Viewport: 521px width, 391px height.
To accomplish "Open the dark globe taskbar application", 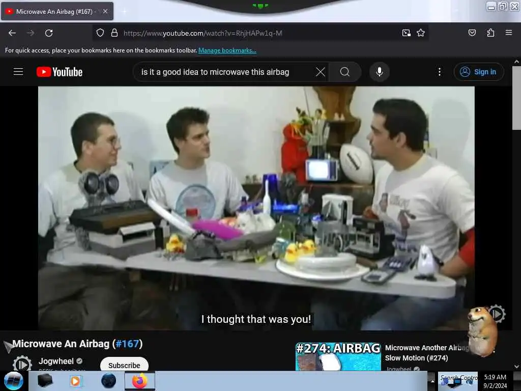I will point(108,381).
